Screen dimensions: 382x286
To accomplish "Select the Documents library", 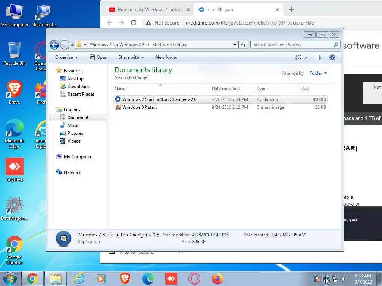I will (78, 117).
